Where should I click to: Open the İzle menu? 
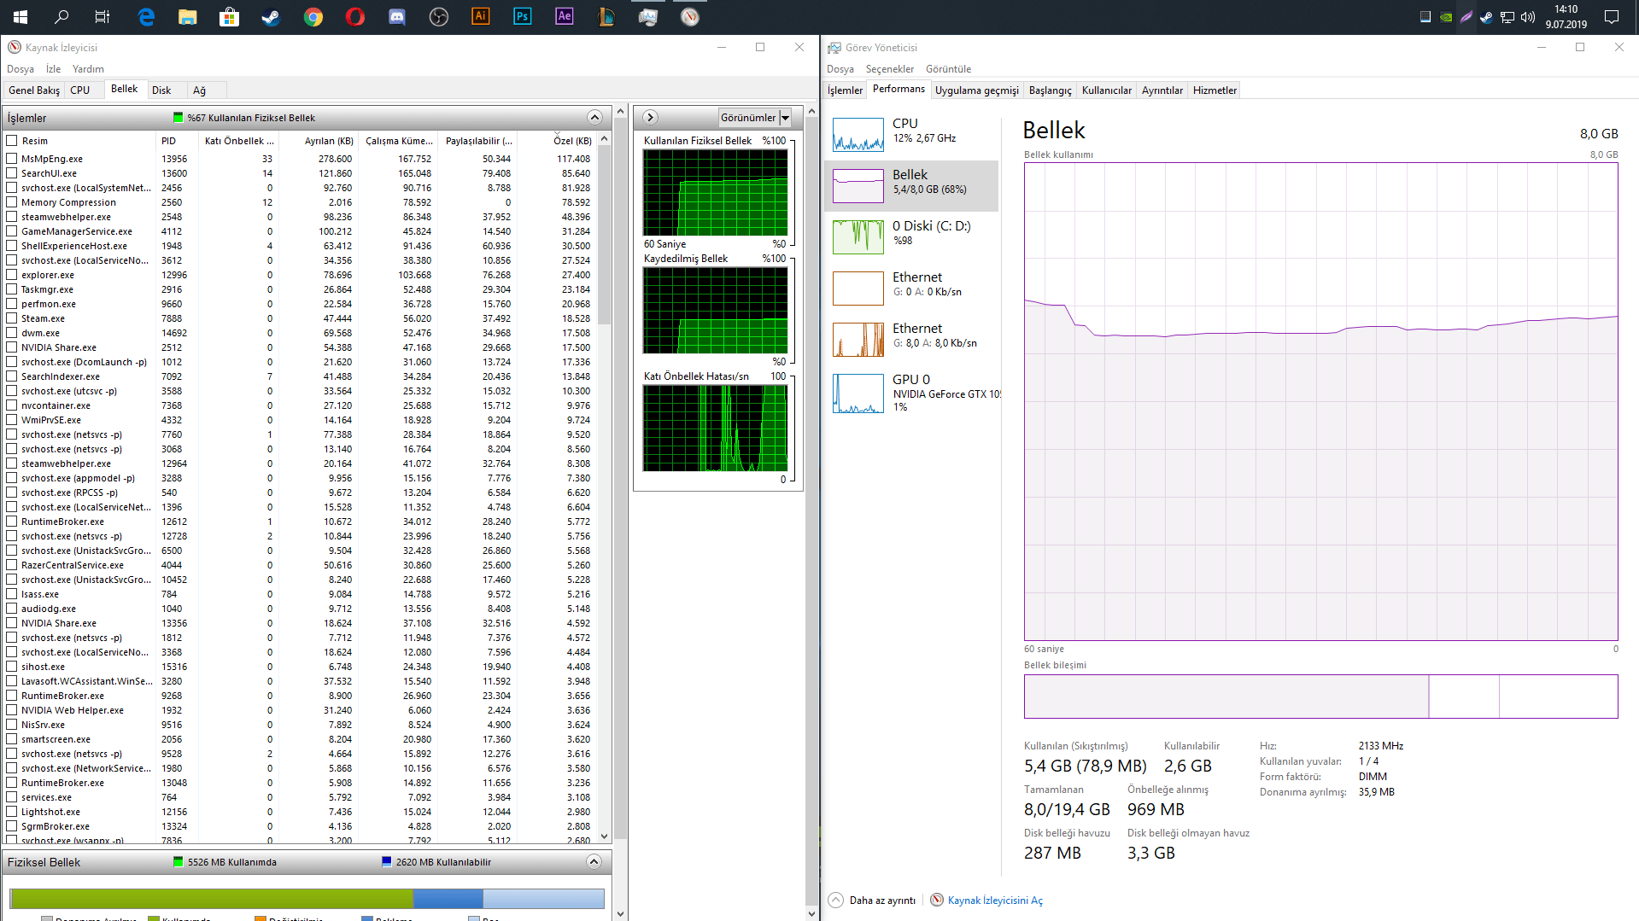tap(53, 69)
